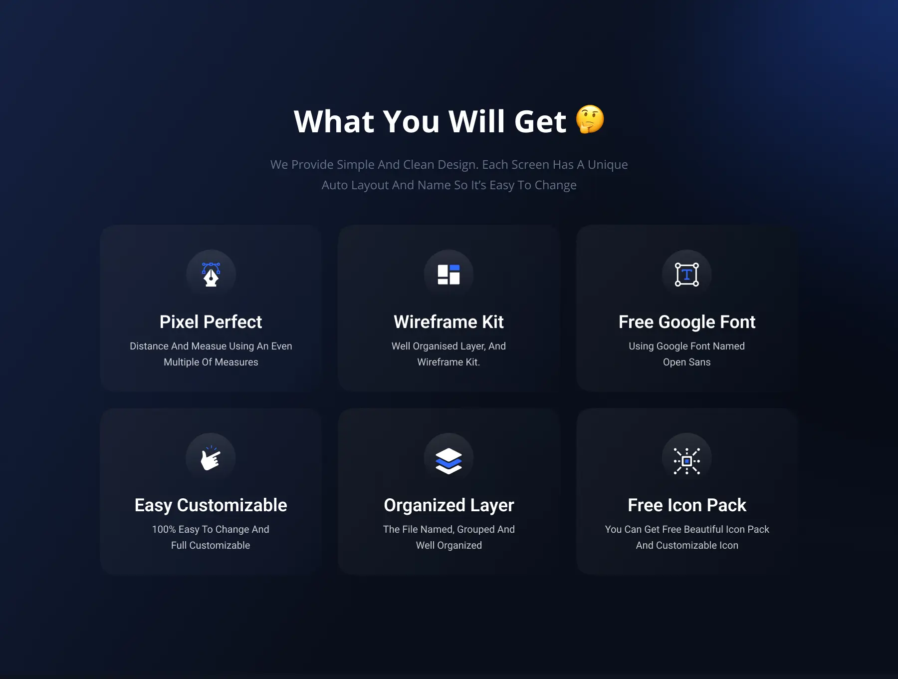Select the Organized Layer card title
The height and width of the screenshot is (679, 898).
(449, 505)
